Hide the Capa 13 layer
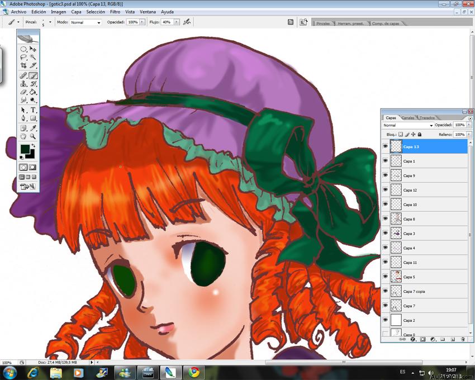This screenshot has width=475, height=380. point(386,146)
